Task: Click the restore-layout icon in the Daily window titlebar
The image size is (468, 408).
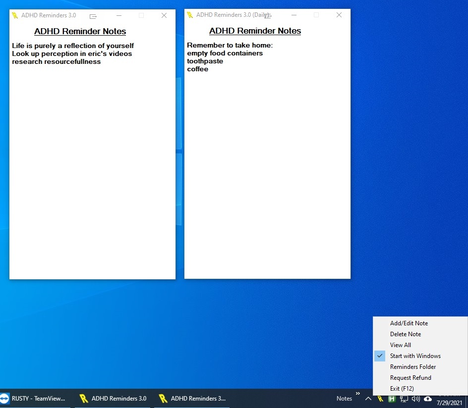Action: (x=268, y=16)
